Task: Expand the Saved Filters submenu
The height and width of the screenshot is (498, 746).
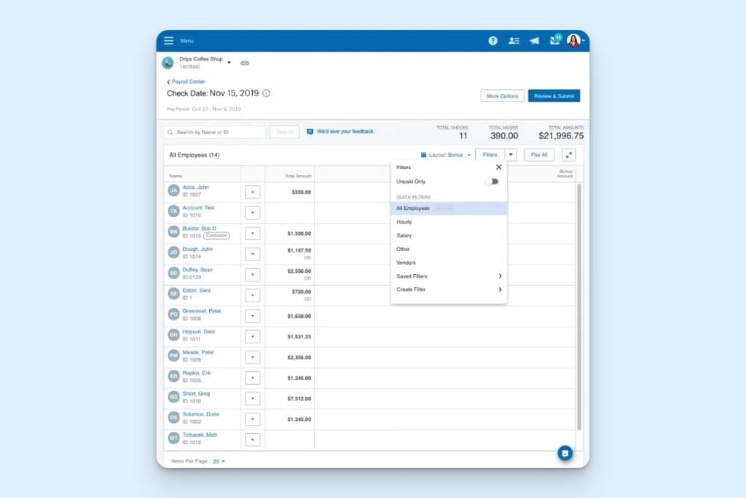Action: [449, 276]
